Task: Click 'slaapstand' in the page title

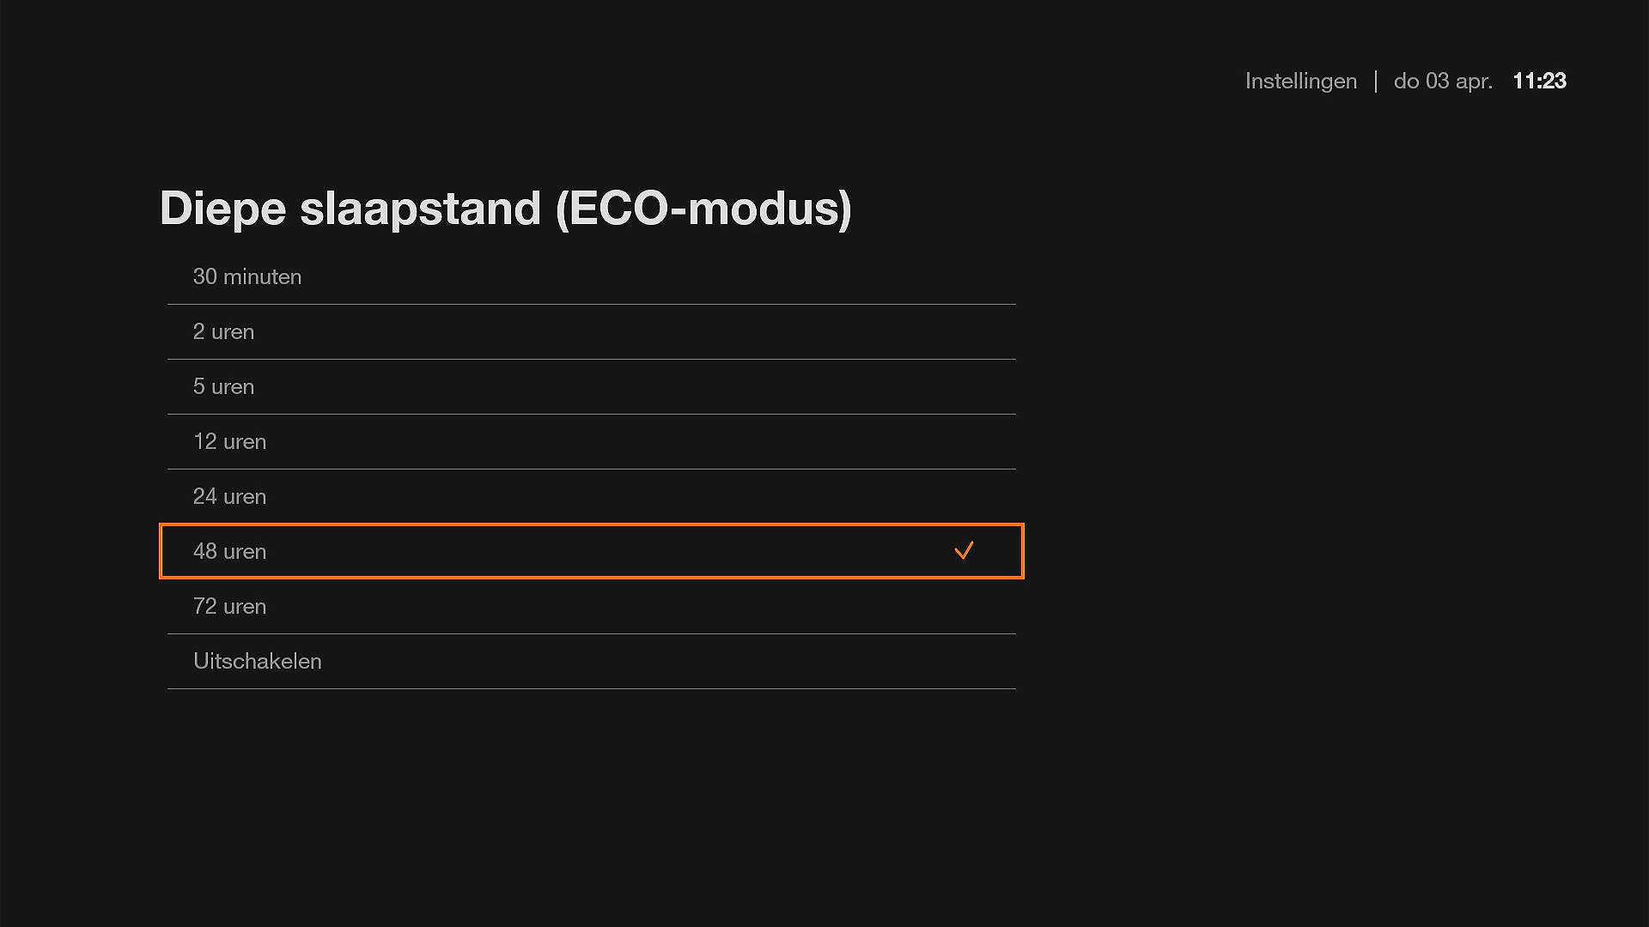Action: pos(420,209)
